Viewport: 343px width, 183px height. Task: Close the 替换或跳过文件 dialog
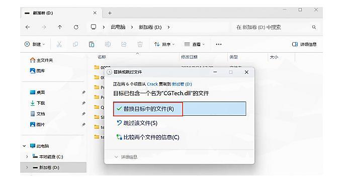click(246, 72)
